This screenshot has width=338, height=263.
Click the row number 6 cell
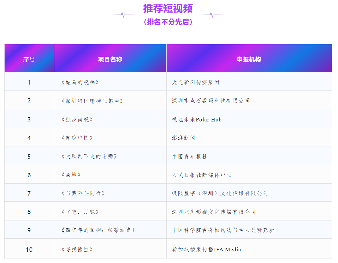(x=29, y=175)
